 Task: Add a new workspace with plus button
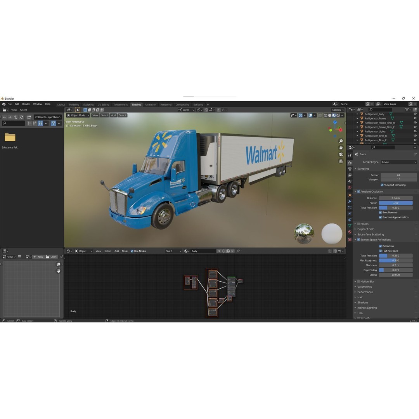pyautogui.click(x=208, y=104)
